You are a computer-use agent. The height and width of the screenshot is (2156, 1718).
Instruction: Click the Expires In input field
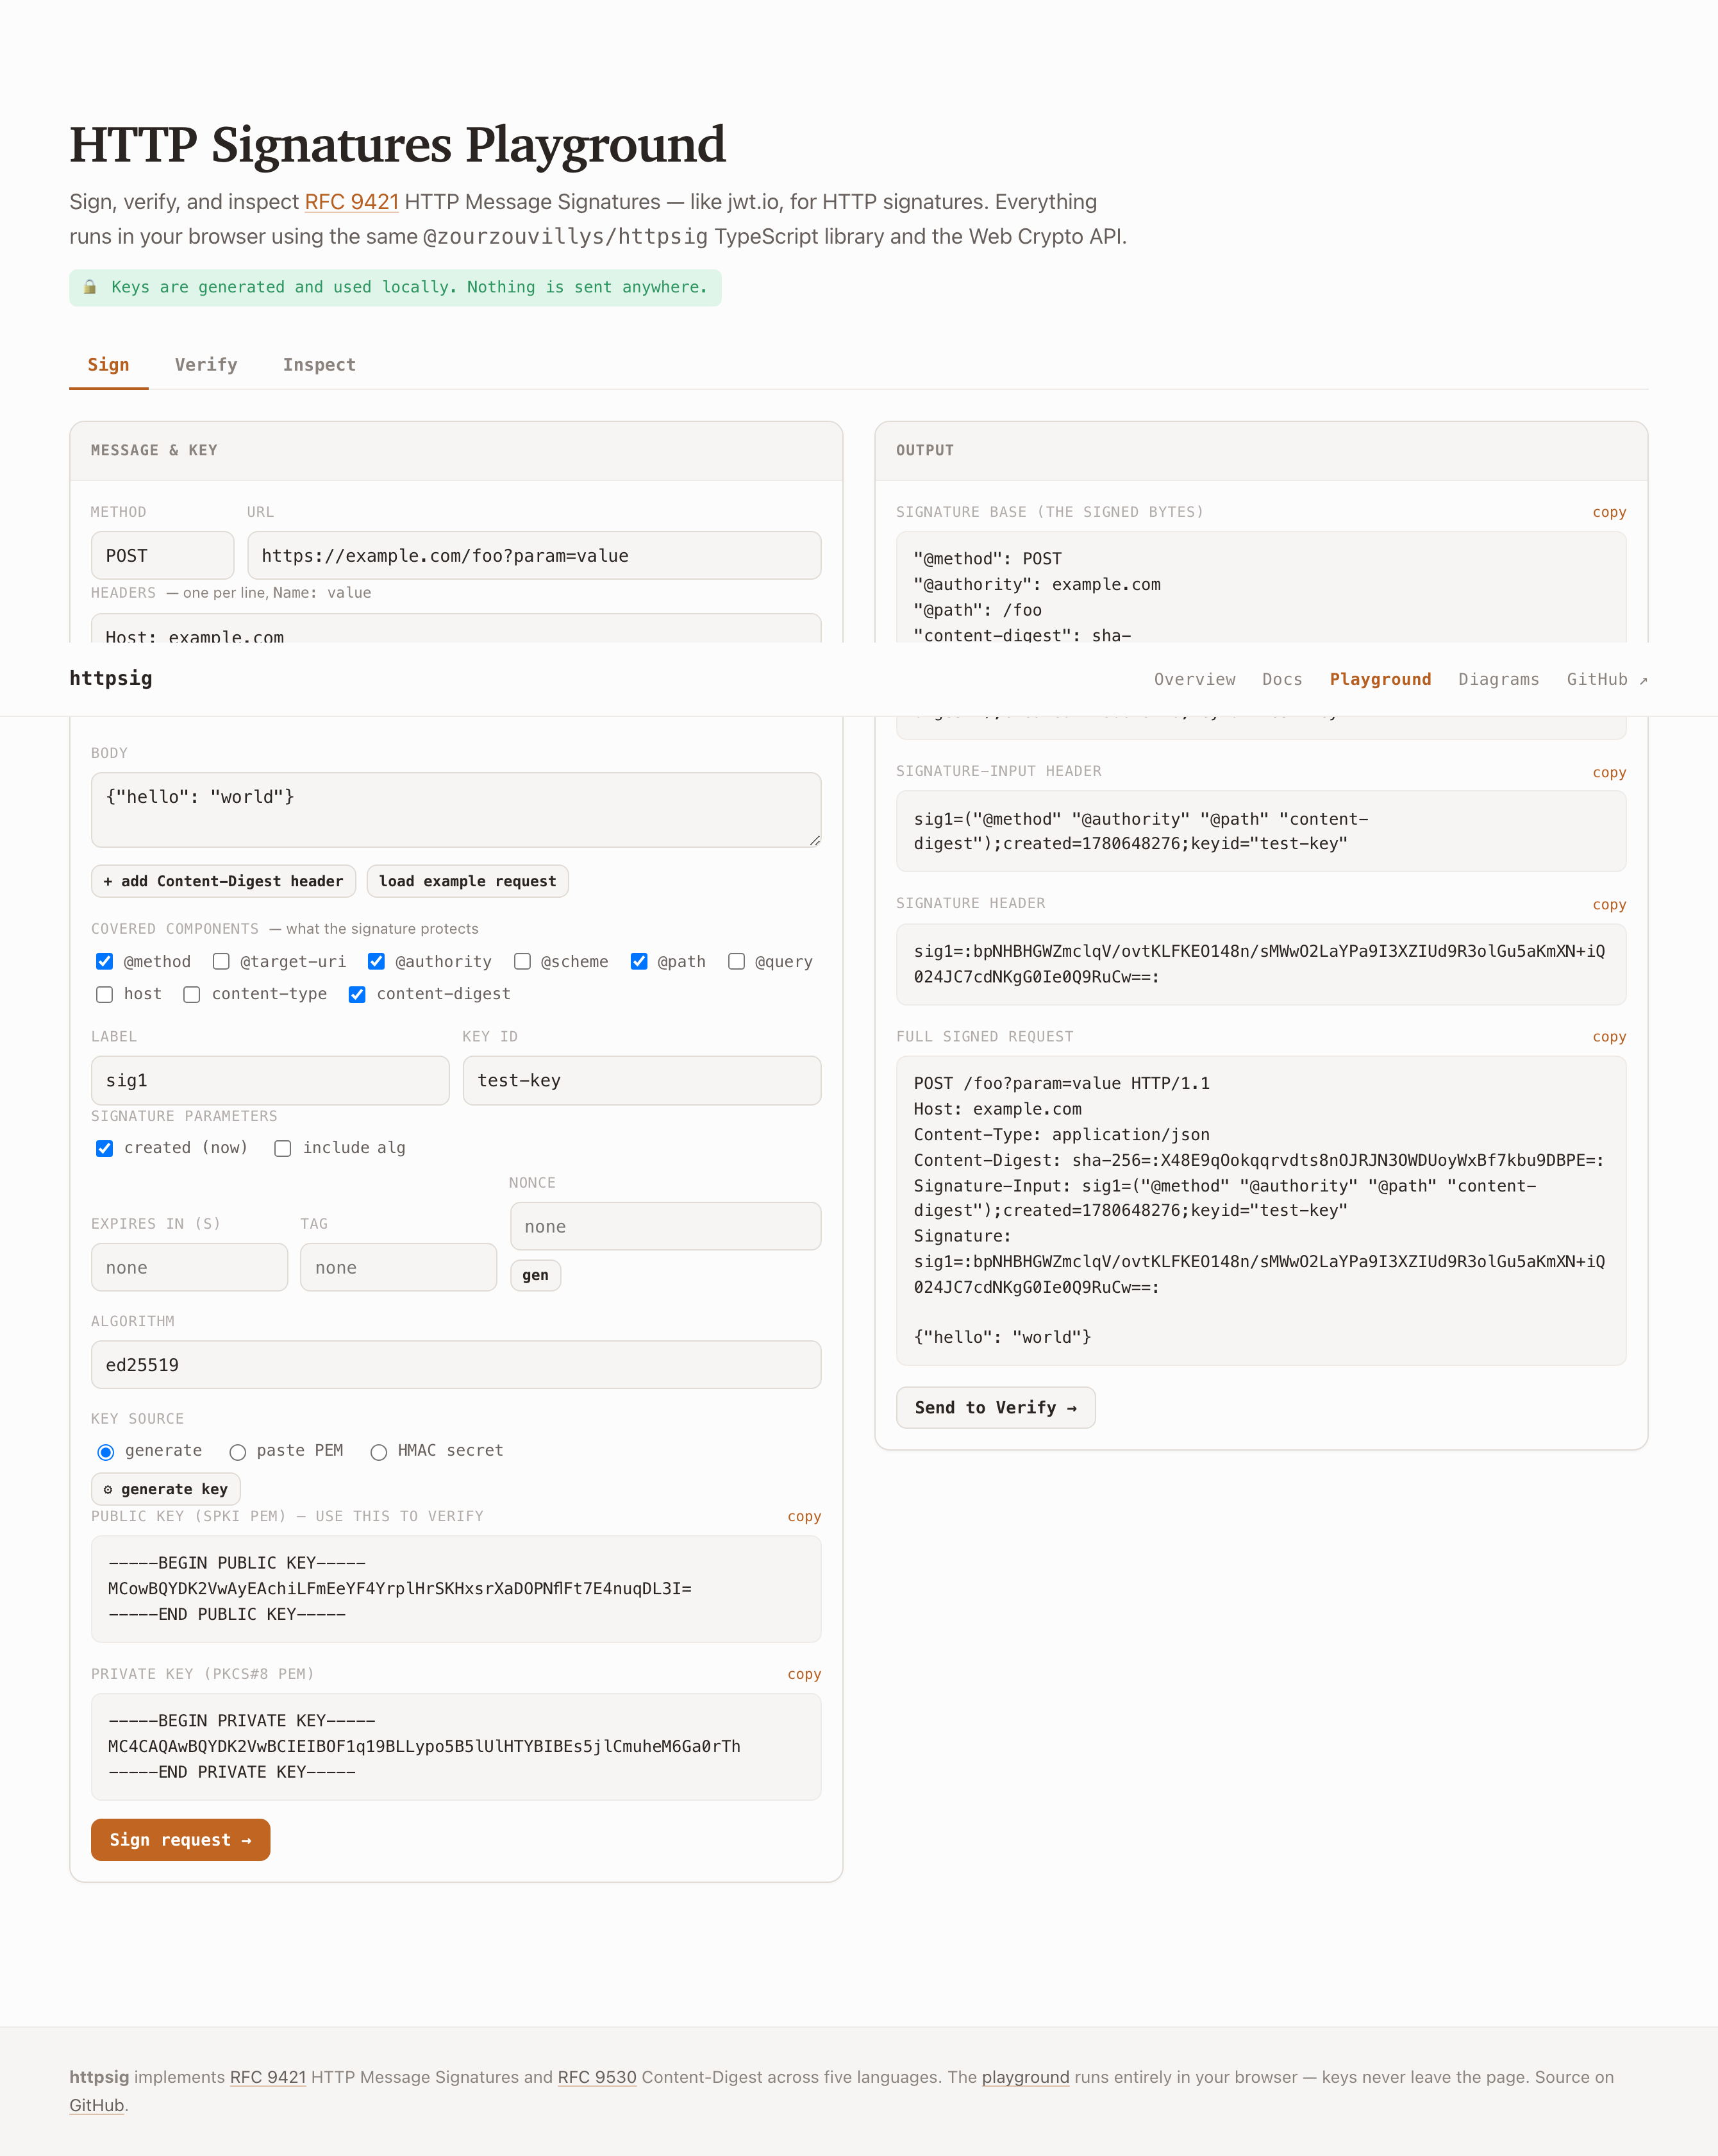click(189, 1267)
